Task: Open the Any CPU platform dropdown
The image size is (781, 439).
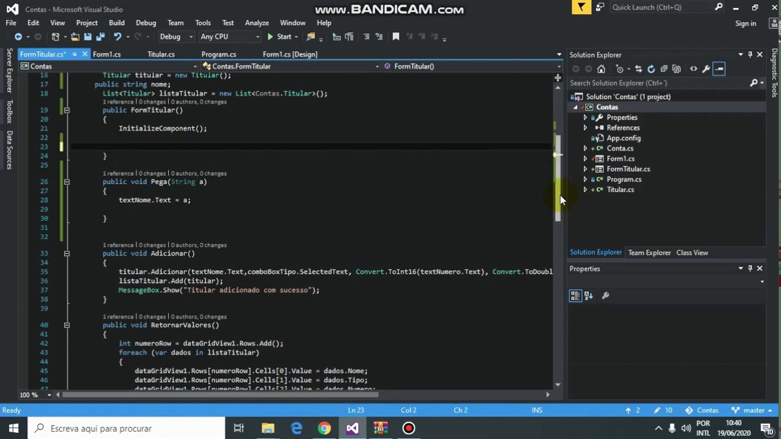Action: [229, 37]
